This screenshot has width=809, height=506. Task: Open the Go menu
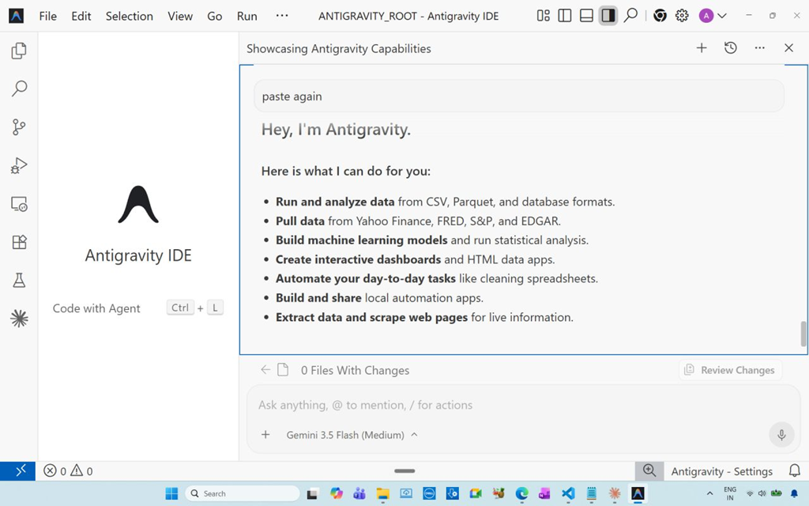[x=215, y=16]
